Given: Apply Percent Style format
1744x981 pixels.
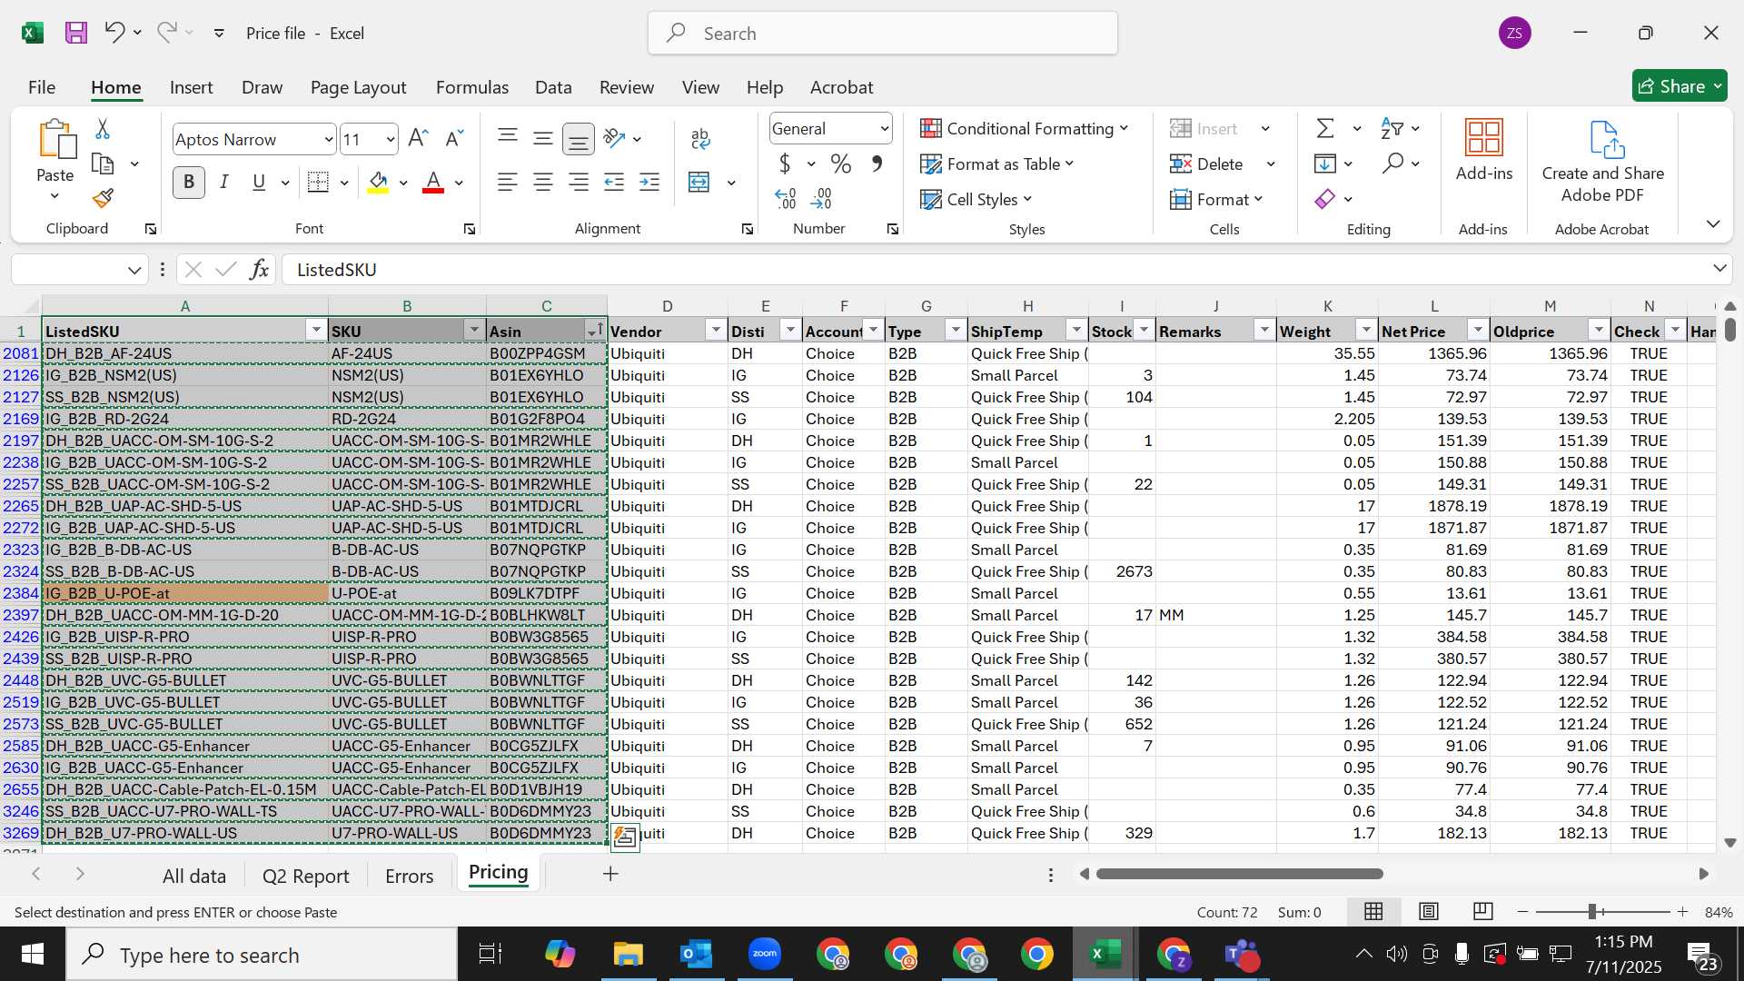Looking at the screenshot, I should pyautogui.click(x=841, y=164).
